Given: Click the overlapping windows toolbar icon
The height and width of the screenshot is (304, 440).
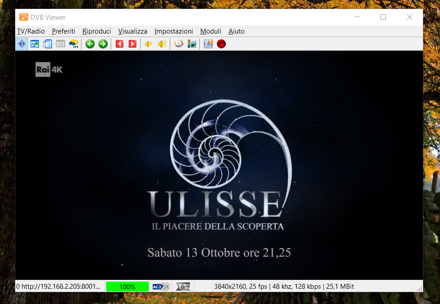Looking at the screenshot, I should click(47, 44).
